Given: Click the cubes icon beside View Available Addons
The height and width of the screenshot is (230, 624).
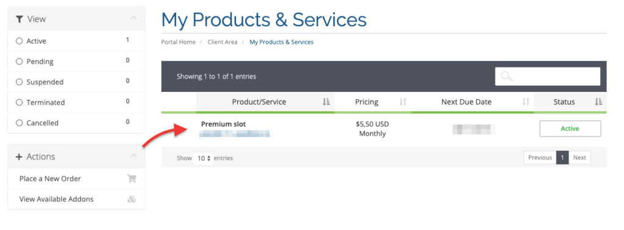Looking at the screenshot, I should coord(132,200).
